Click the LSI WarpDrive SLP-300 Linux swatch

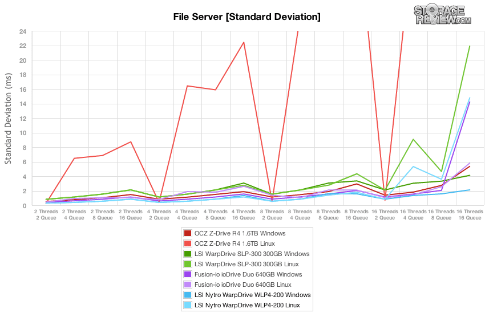click(188, 264)
